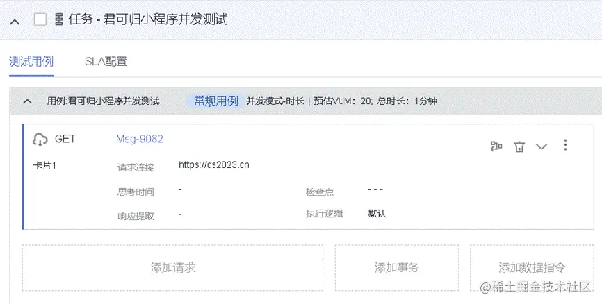Click the 常规用例 tag
Viewport: 602px width, 304px height.
click(x=215, y=101)
